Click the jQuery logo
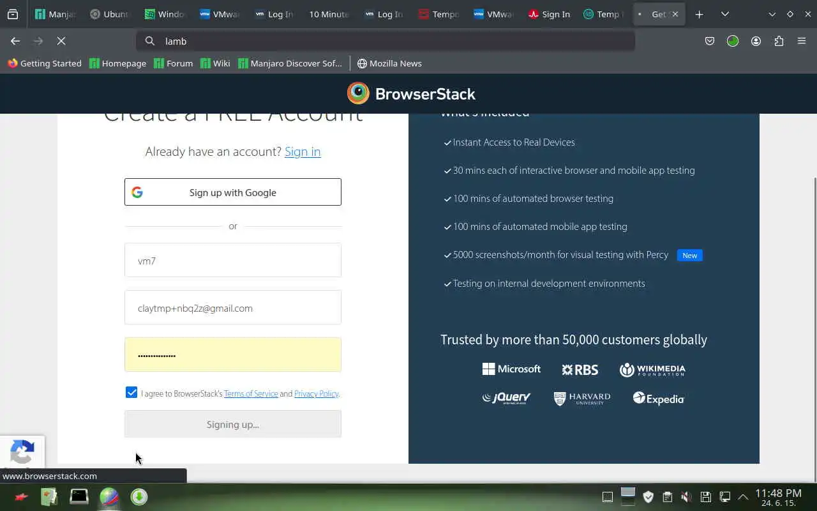The width and height of the screenshot is (817, 511). [507, 399]
